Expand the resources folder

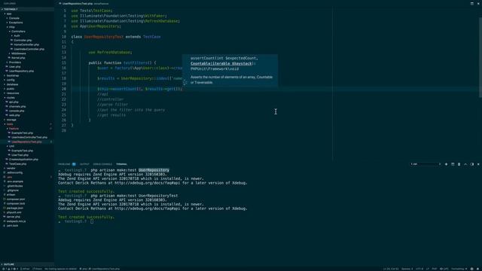[x=13, y=93]
